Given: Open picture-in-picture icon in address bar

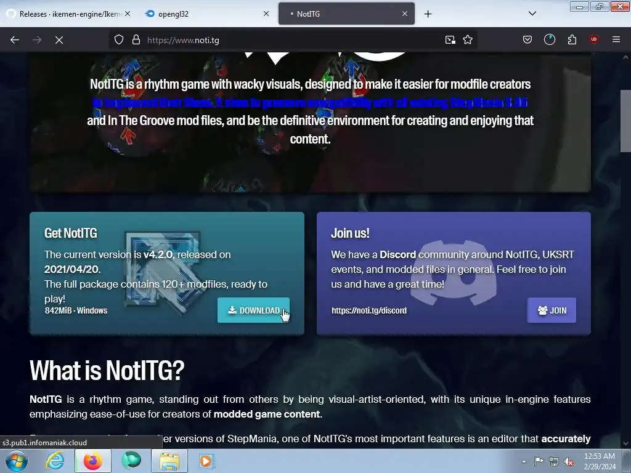Looking at the screenshot, I should pyautogui.click(x=450, y=40).
